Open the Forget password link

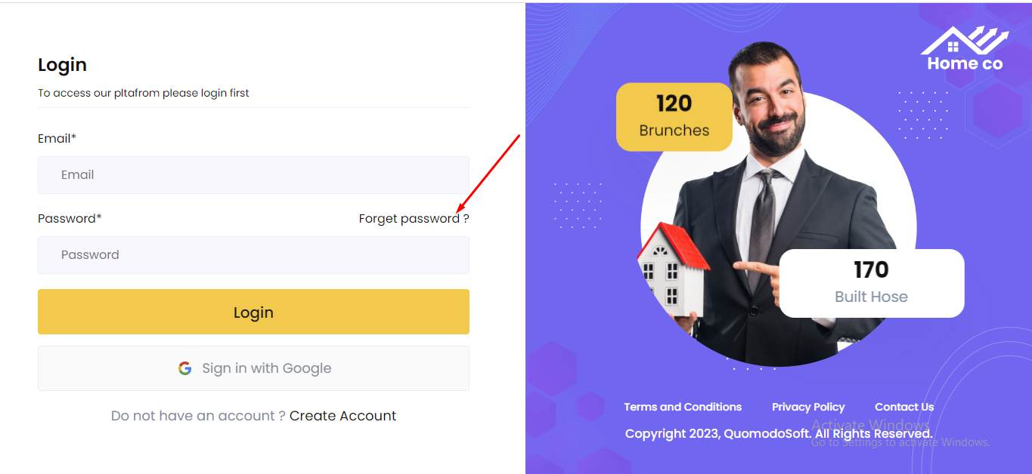(x=414, y=219)
